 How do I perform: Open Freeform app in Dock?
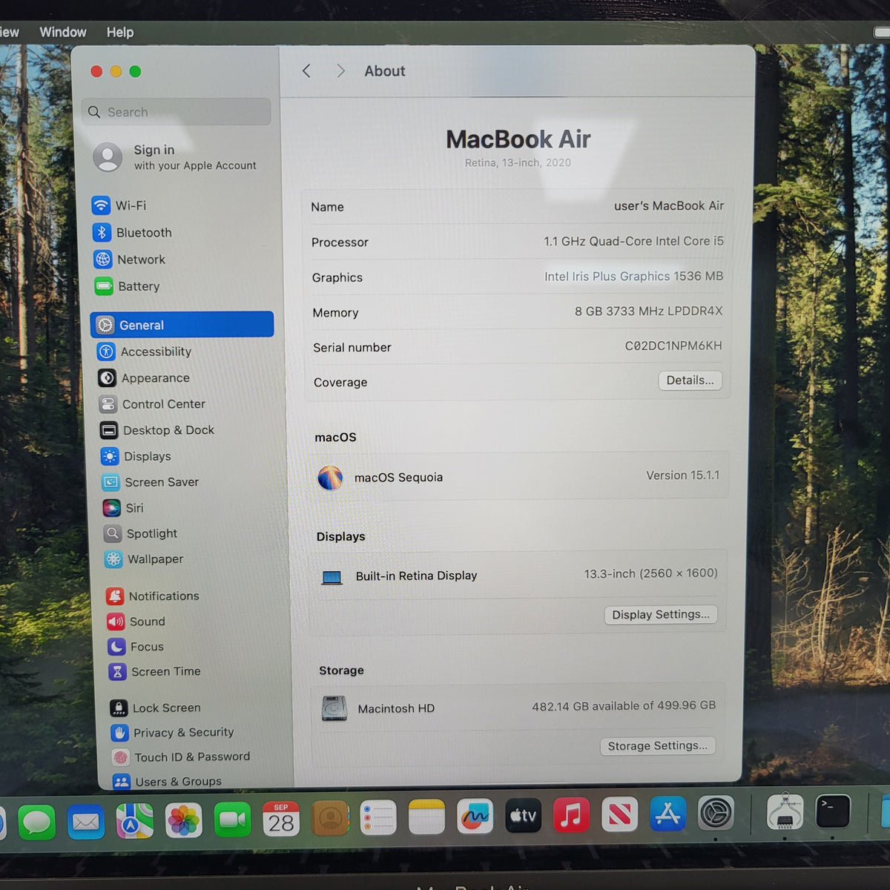[x=475, y=817]
